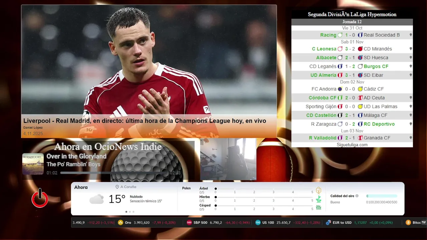427x240 pixels.
Task: Click the album cover thumbnail
Action: click(x=33, y=164)
